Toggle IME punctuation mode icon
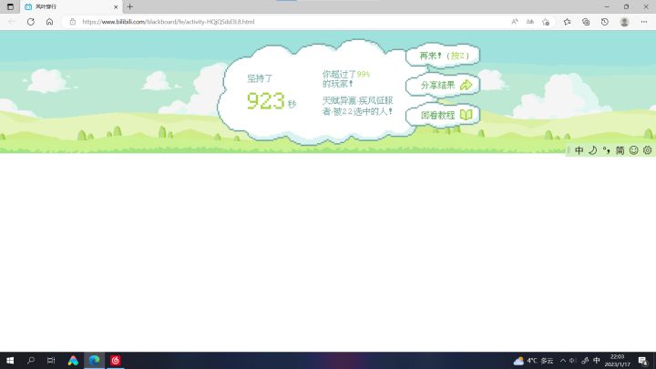This screenshot has height=369, width=656. coord(606,150)
